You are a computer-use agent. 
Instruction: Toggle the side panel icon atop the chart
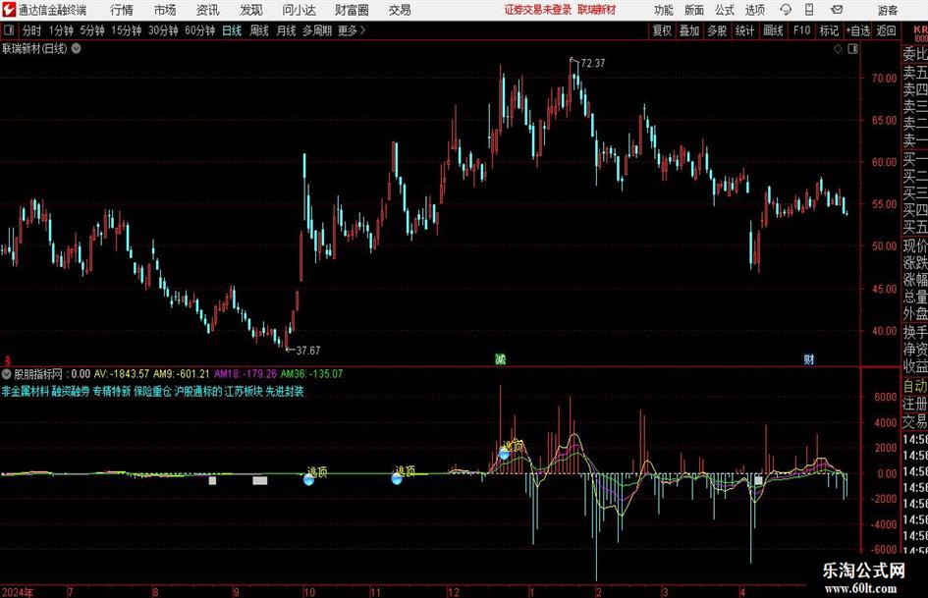pos(852,49)
